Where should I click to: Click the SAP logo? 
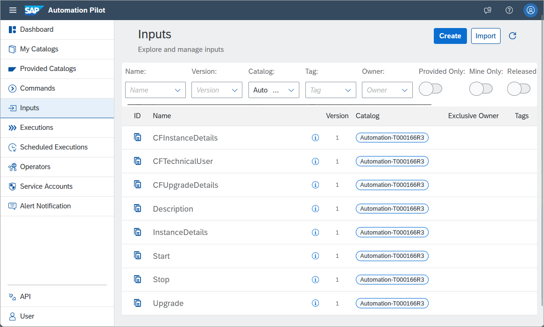pos(34,10)
